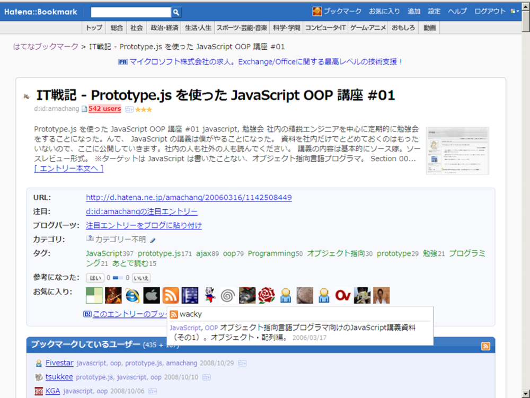Click the red rose favorite avatar

pyautogui.click(x=267, y=295)
